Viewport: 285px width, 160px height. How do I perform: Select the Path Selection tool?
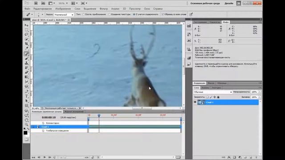(x=27, y=101)
